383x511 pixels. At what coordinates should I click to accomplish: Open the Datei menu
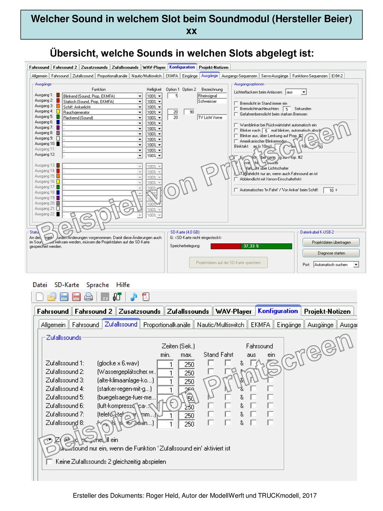click(x=40, y=285)
